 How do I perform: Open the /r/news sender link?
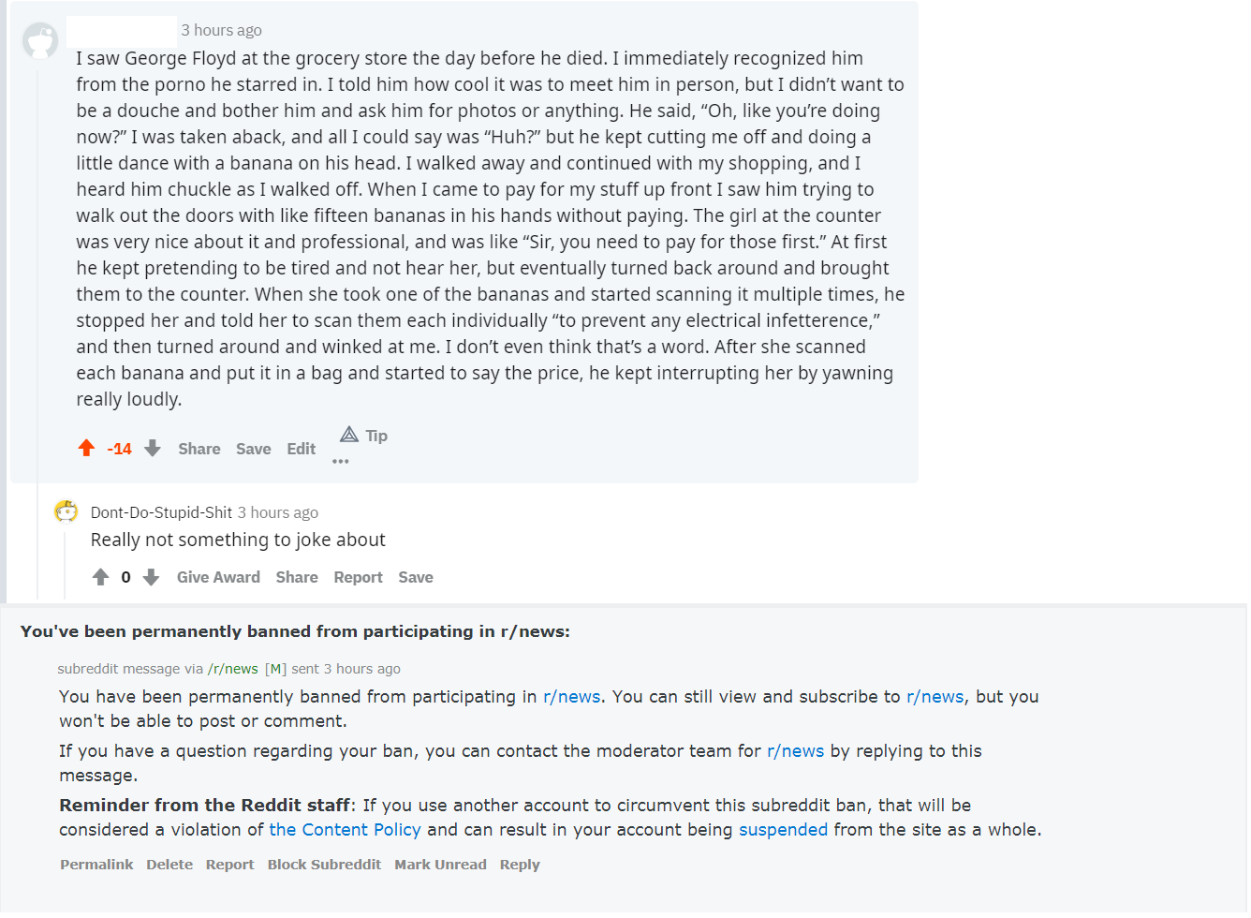233,669
